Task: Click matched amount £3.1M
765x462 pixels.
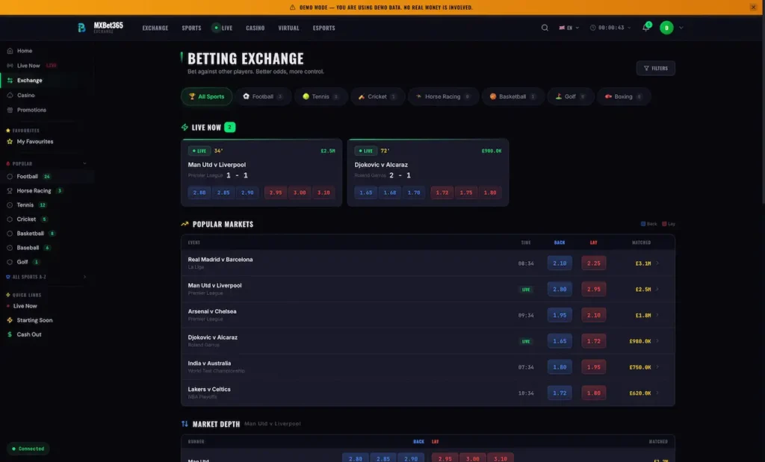Action: click(x=643, y=263)
